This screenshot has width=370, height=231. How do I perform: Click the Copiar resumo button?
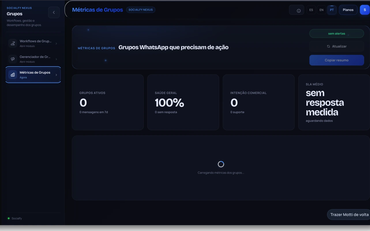point(337,60)
